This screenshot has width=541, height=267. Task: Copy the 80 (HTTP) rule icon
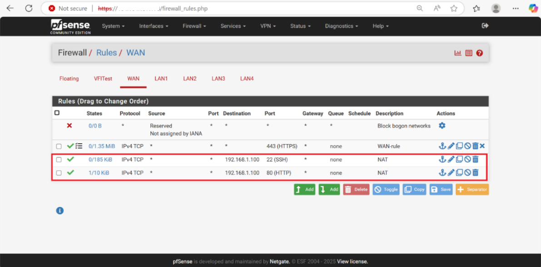tap(459, 173)
